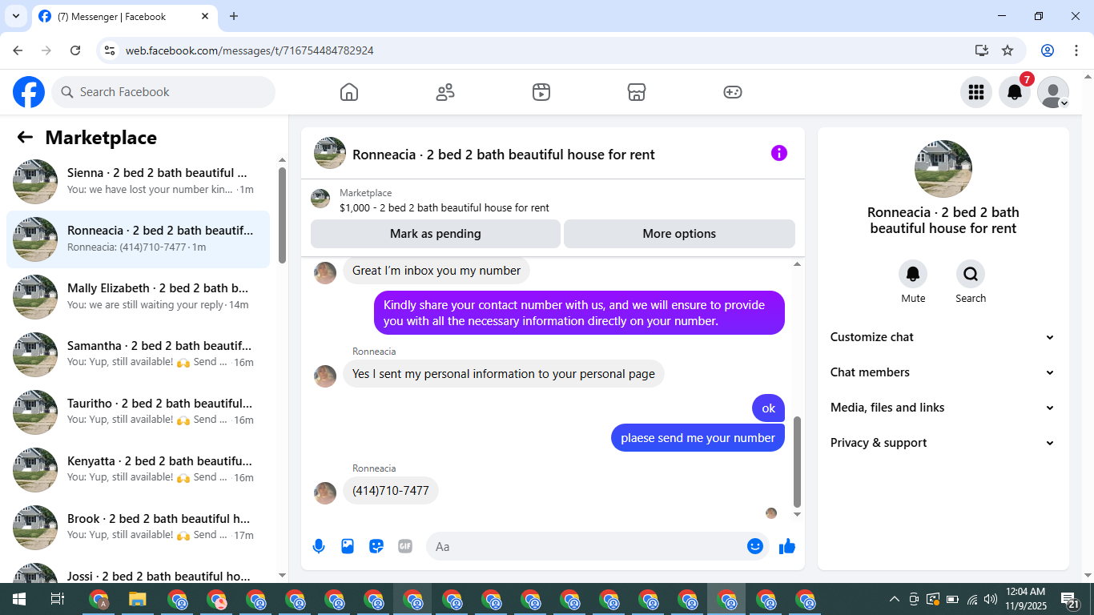Open the Sienna conversation

[x=138, y=181]
